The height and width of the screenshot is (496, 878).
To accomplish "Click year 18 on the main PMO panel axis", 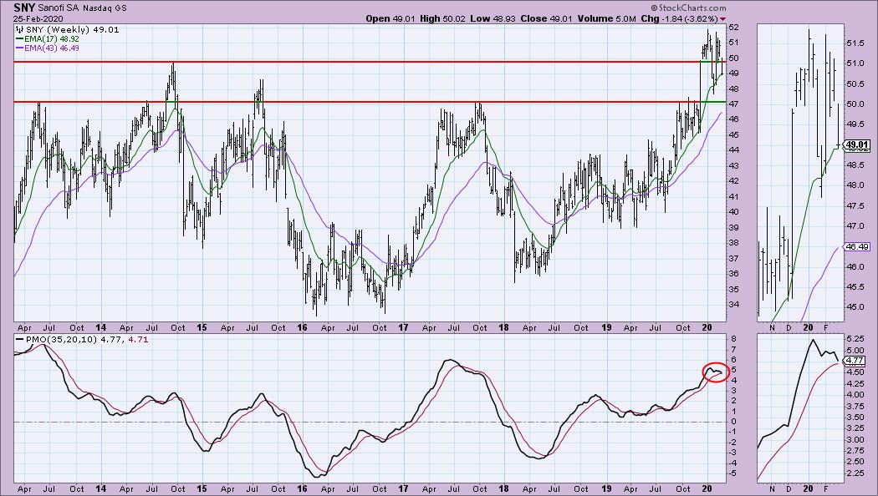I will pos(503,488).
